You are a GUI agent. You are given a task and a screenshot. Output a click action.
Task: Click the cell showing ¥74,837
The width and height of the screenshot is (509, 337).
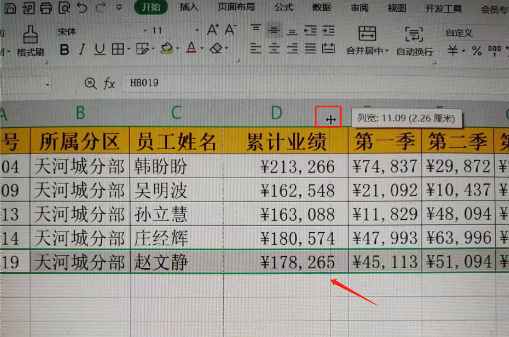tap(385, 166)
